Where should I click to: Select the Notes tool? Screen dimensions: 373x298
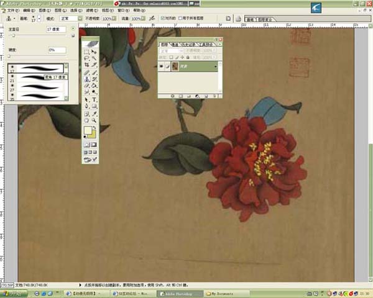(x=86, y=114)
